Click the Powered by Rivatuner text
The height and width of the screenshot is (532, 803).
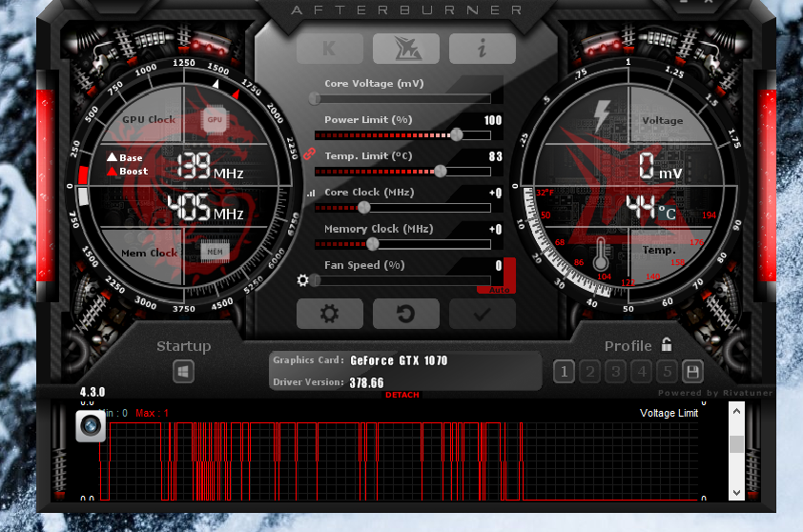pyautogui.click(x=715, y=393)
